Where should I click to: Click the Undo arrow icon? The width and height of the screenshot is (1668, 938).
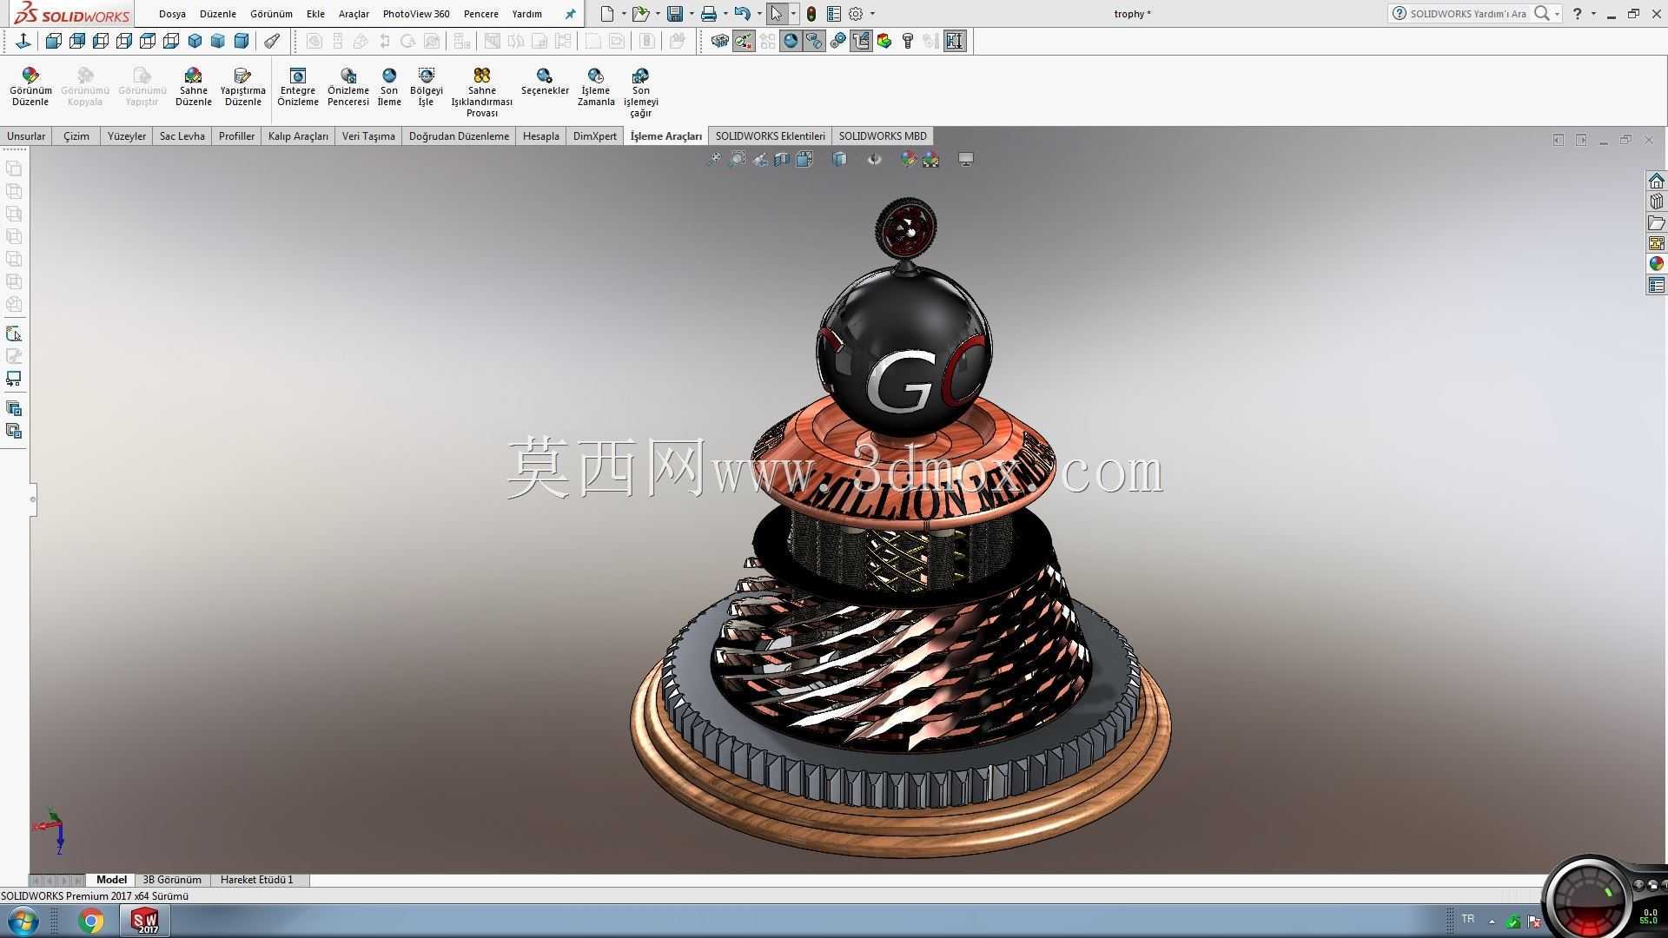[x=742, y=14]
